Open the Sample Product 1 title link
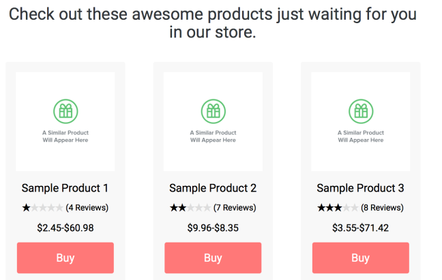 point(65,188)
